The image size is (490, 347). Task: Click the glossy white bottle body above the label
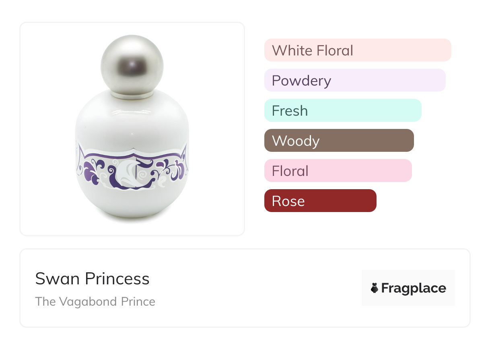(132, 120)
